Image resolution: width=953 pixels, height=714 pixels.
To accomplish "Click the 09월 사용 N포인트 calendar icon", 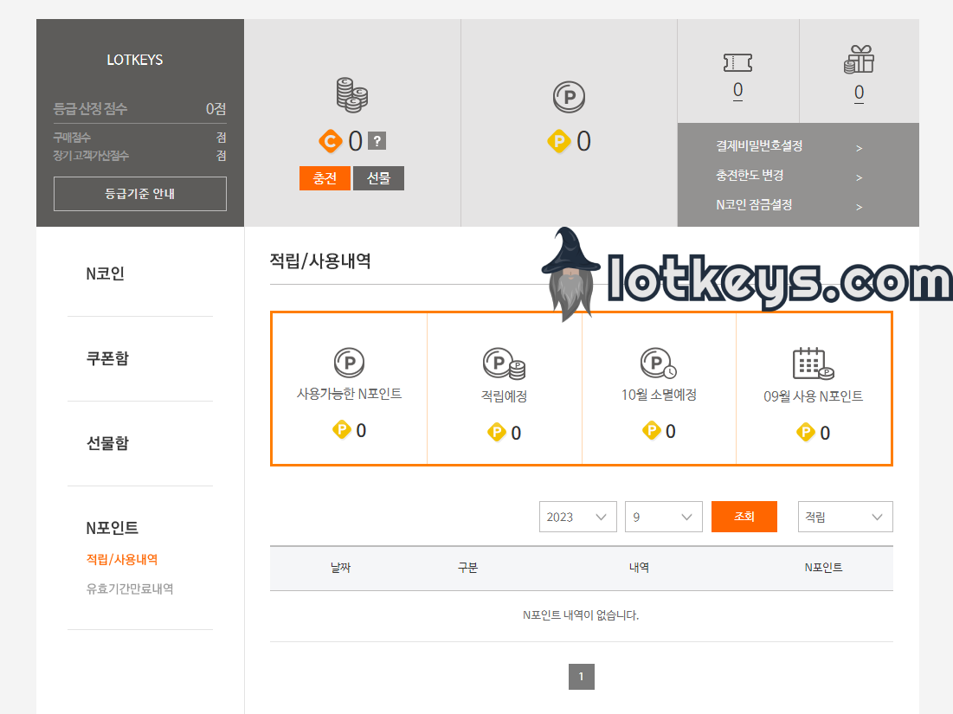I will click(x=814, y=363).
